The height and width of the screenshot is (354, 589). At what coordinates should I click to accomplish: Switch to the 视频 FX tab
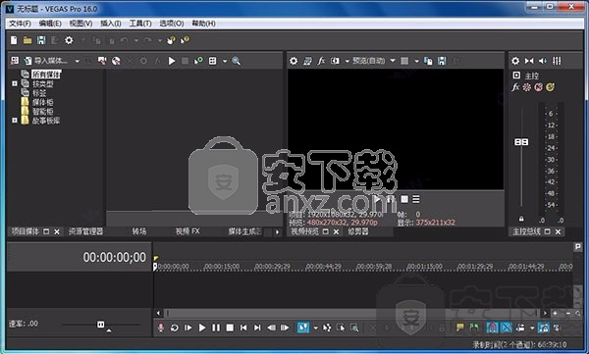click(187, 231)
